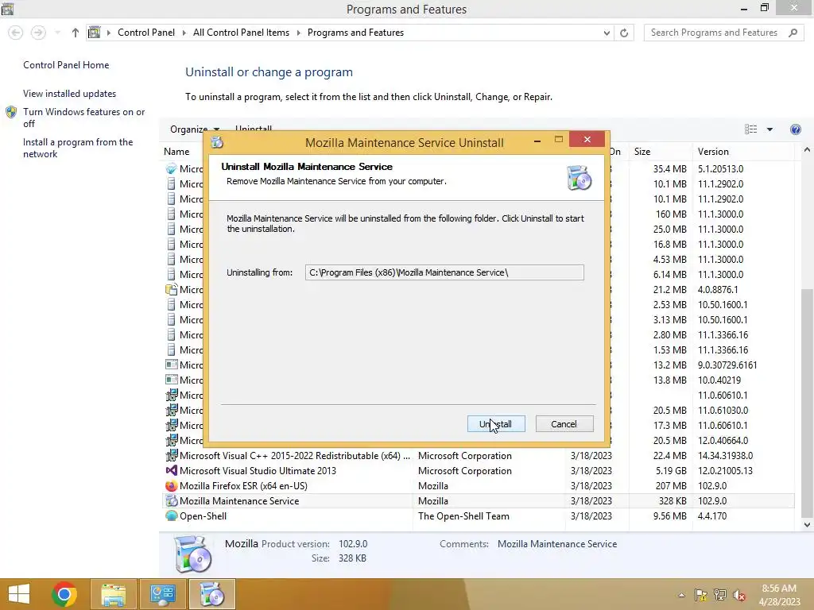Open the Help question mark icon
This screenshot has height=610, width=814.
[795, 129]
